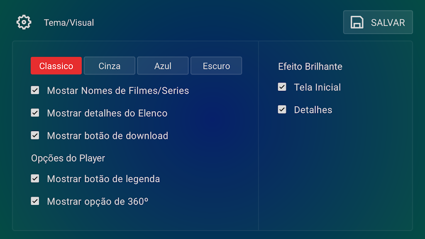Switch to the Cinza theme
The image size is (425, 239).
click(110, 66)
